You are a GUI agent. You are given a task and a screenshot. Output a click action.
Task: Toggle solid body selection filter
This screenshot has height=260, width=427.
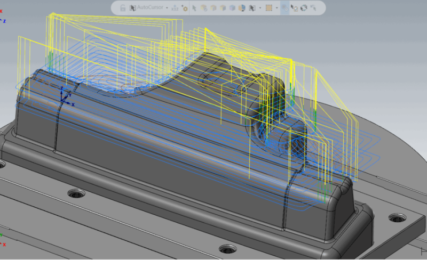point(204,8)
